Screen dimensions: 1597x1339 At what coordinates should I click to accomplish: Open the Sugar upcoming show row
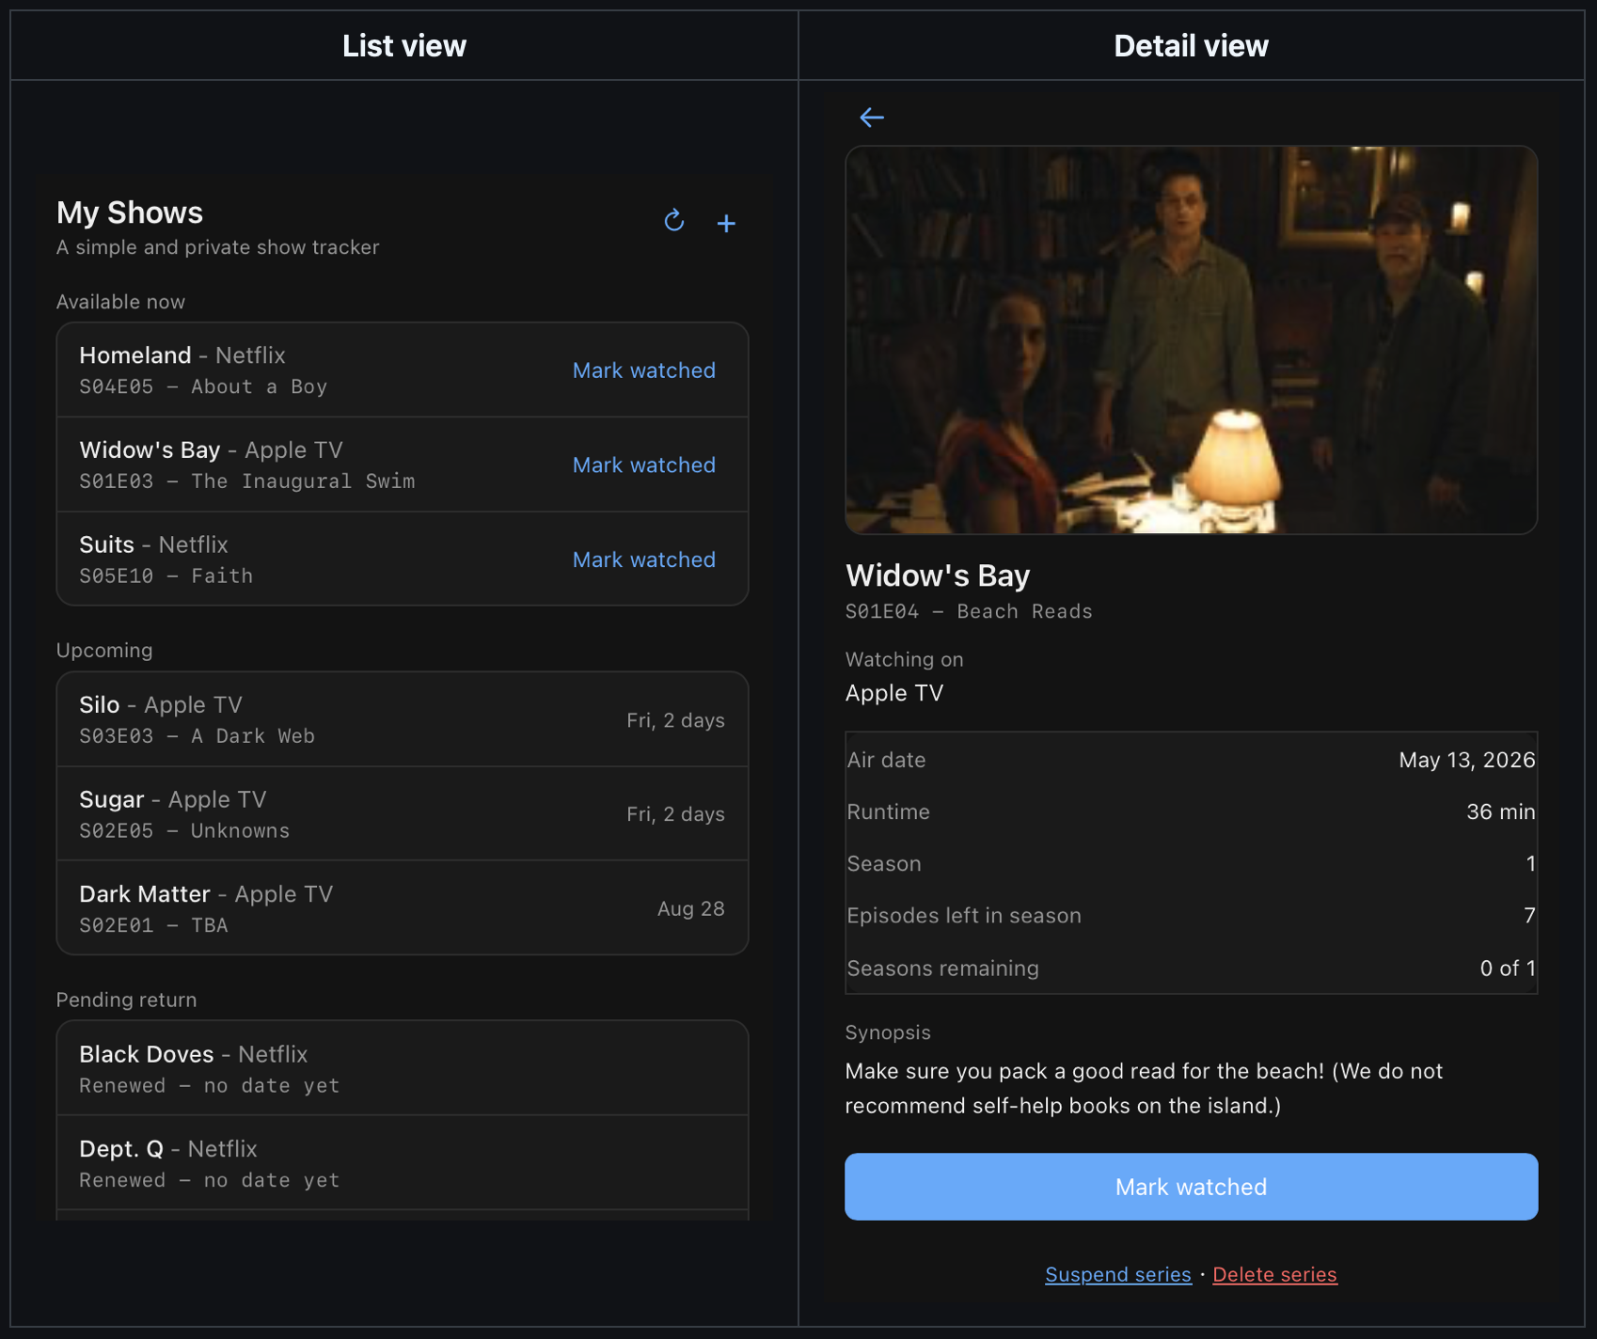click(403, 814)
